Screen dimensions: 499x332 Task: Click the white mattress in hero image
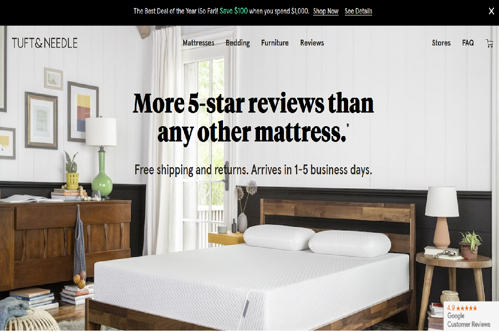[251, 283]
